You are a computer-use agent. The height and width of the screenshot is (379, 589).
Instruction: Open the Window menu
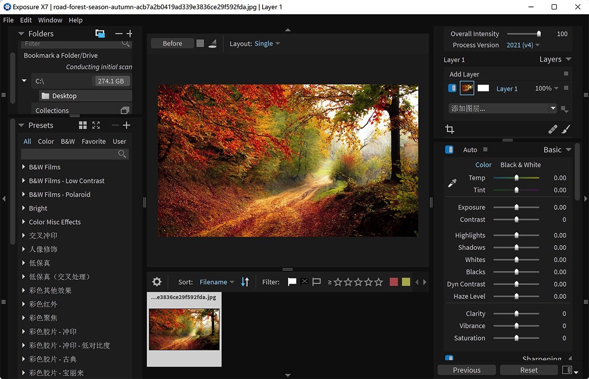point(50,20)
